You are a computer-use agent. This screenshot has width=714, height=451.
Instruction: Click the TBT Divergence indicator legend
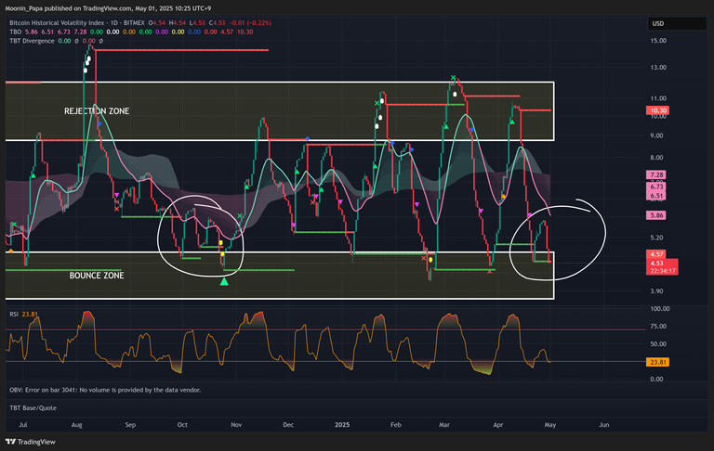tap(32, 41)
